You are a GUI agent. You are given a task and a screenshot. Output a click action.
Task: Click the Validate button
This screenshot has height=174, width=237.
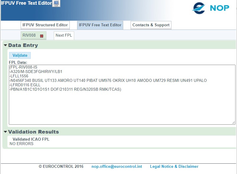20,56
